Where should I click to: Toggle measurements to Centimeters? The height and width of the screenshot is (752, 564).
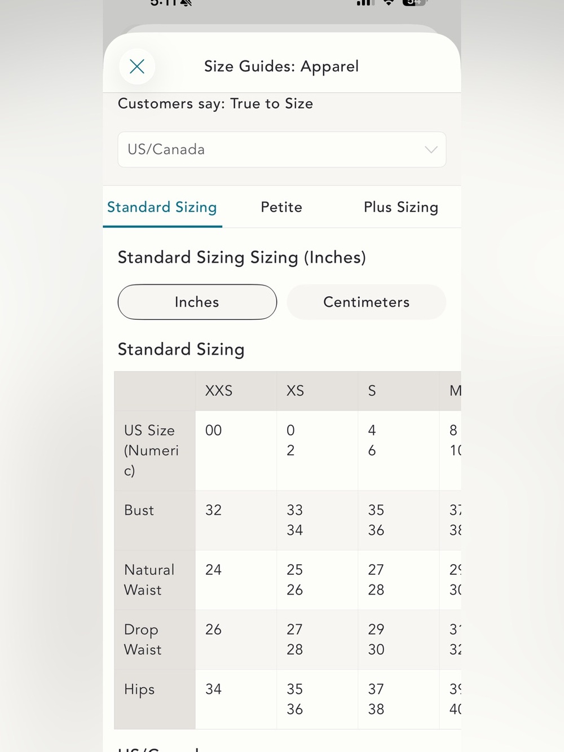coord(366,302)
